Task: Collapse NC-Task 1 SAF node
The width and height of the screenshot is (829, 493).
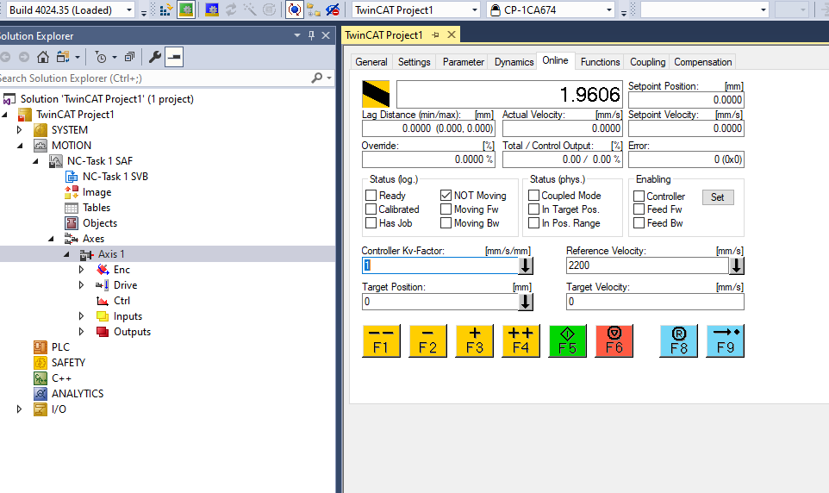Action: coord(35,161)
